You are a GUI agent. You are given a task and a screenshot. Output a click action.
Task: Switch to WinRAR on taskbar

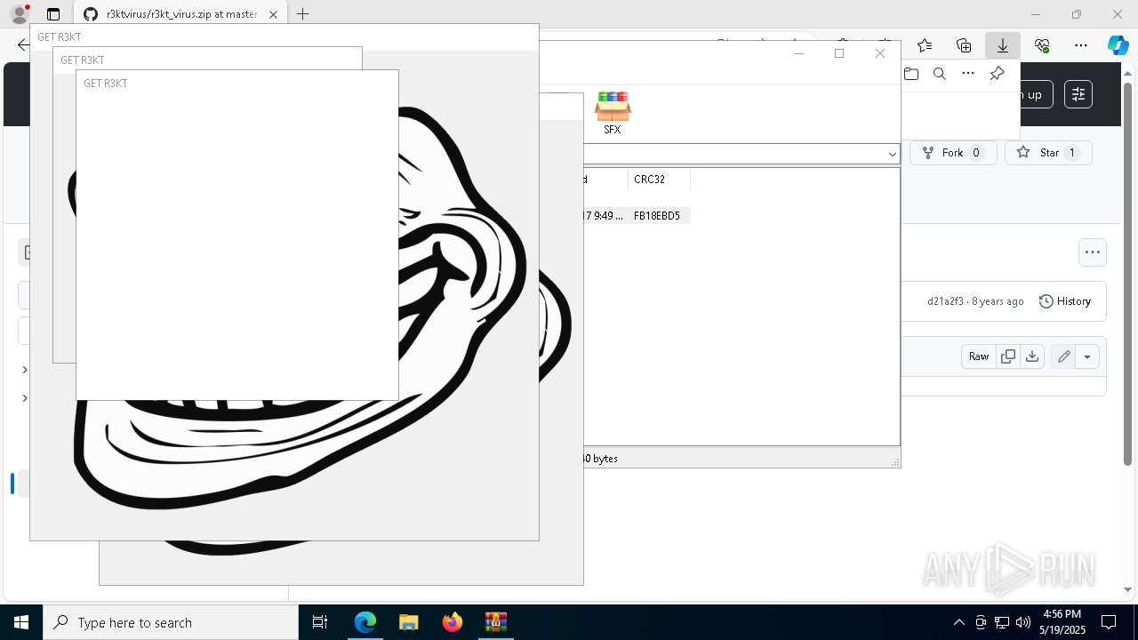pos(496,622)
